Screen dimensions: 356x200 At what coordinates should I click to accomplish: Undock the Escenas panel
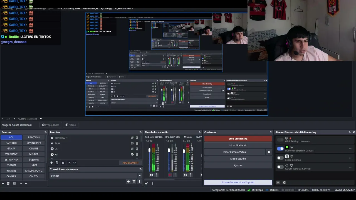(x=46, y=132)
